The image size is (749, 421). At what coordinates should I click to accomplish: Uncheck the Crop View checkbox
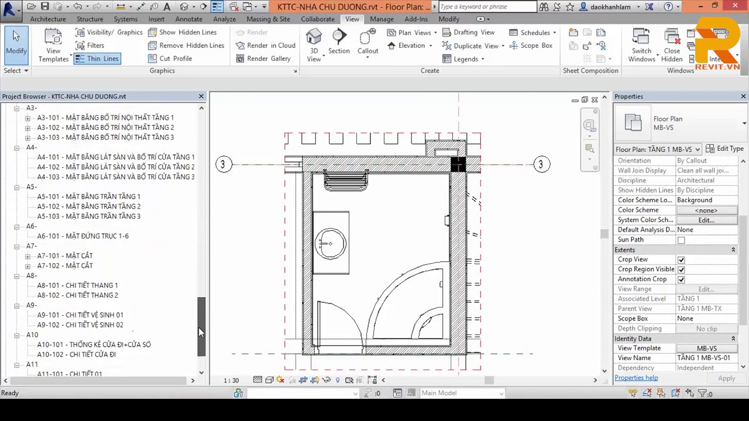(x=681, y=260)
